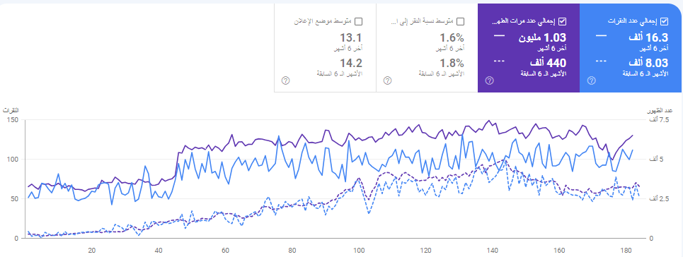Click solid line legend beside 16.3 ألف

(601, 35)
